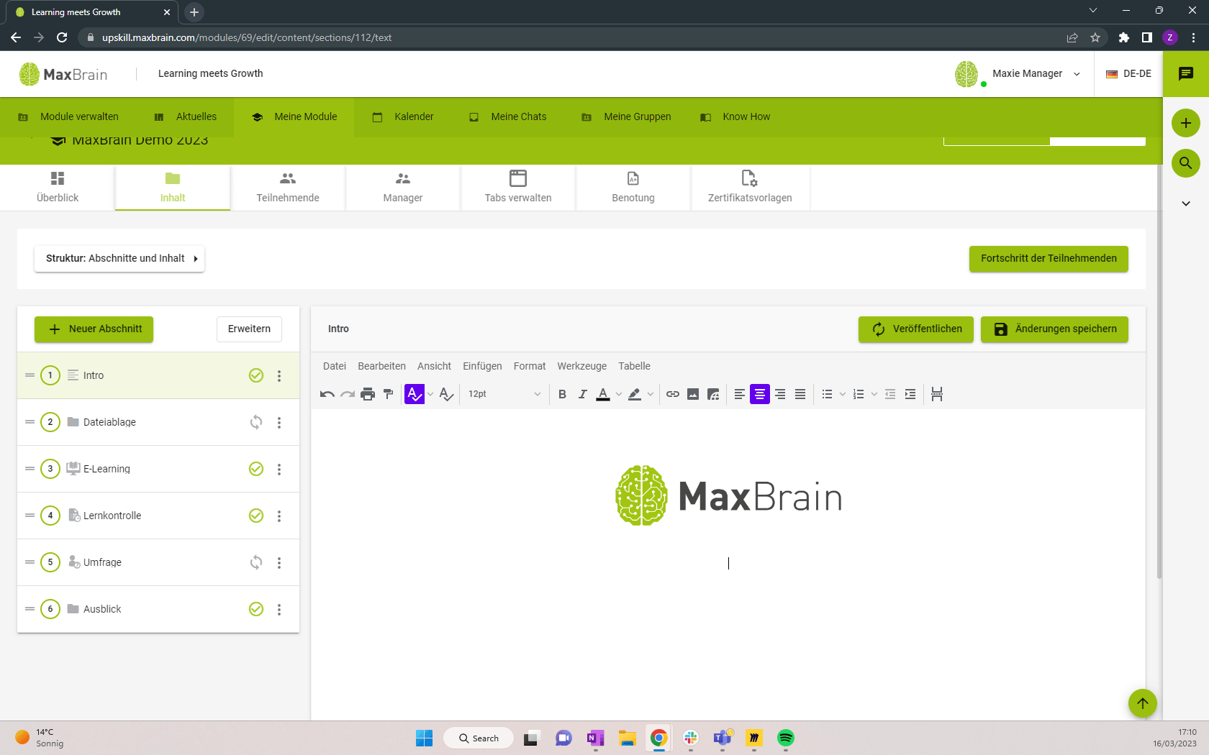The width and height of the screenshot is (1209, 755).
Task: Select the E-Learning section
Action: click(158, 469)
